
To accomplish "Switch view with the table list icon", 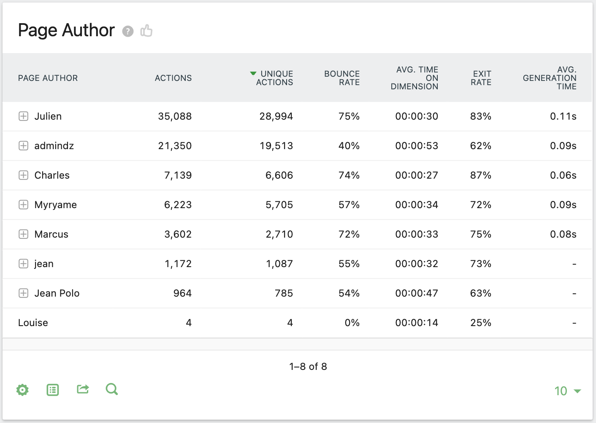I will [52, 390].
